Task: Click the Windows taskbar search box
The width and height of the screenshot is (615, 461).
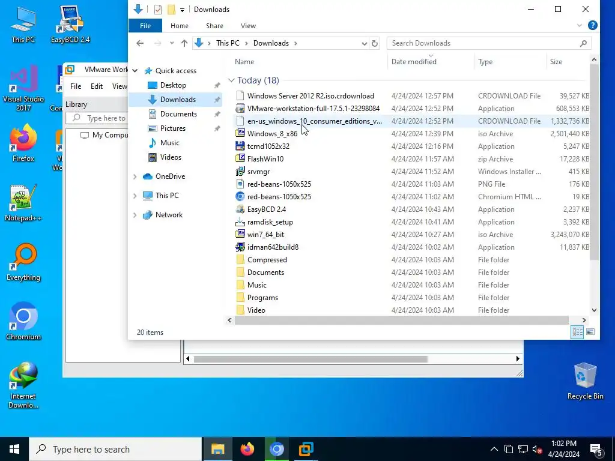Action: pos(116,449)
